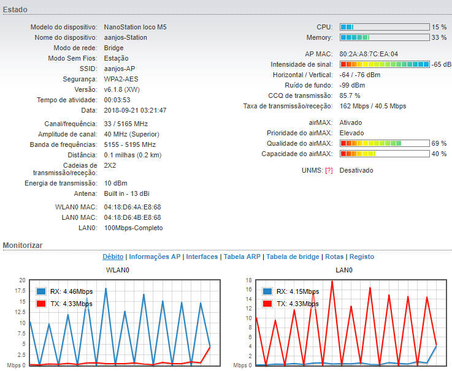The image size is (452, 371).
Task: Open the Interfaces link
Action: point(202,257)
